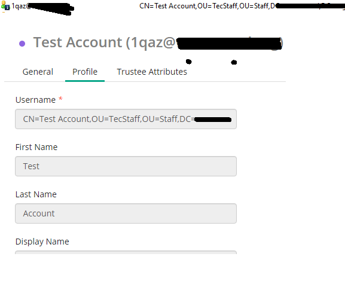Click the Last Name label
This screenshot has width=345, height=281.
pyautogui.click(x=36, y=194)
